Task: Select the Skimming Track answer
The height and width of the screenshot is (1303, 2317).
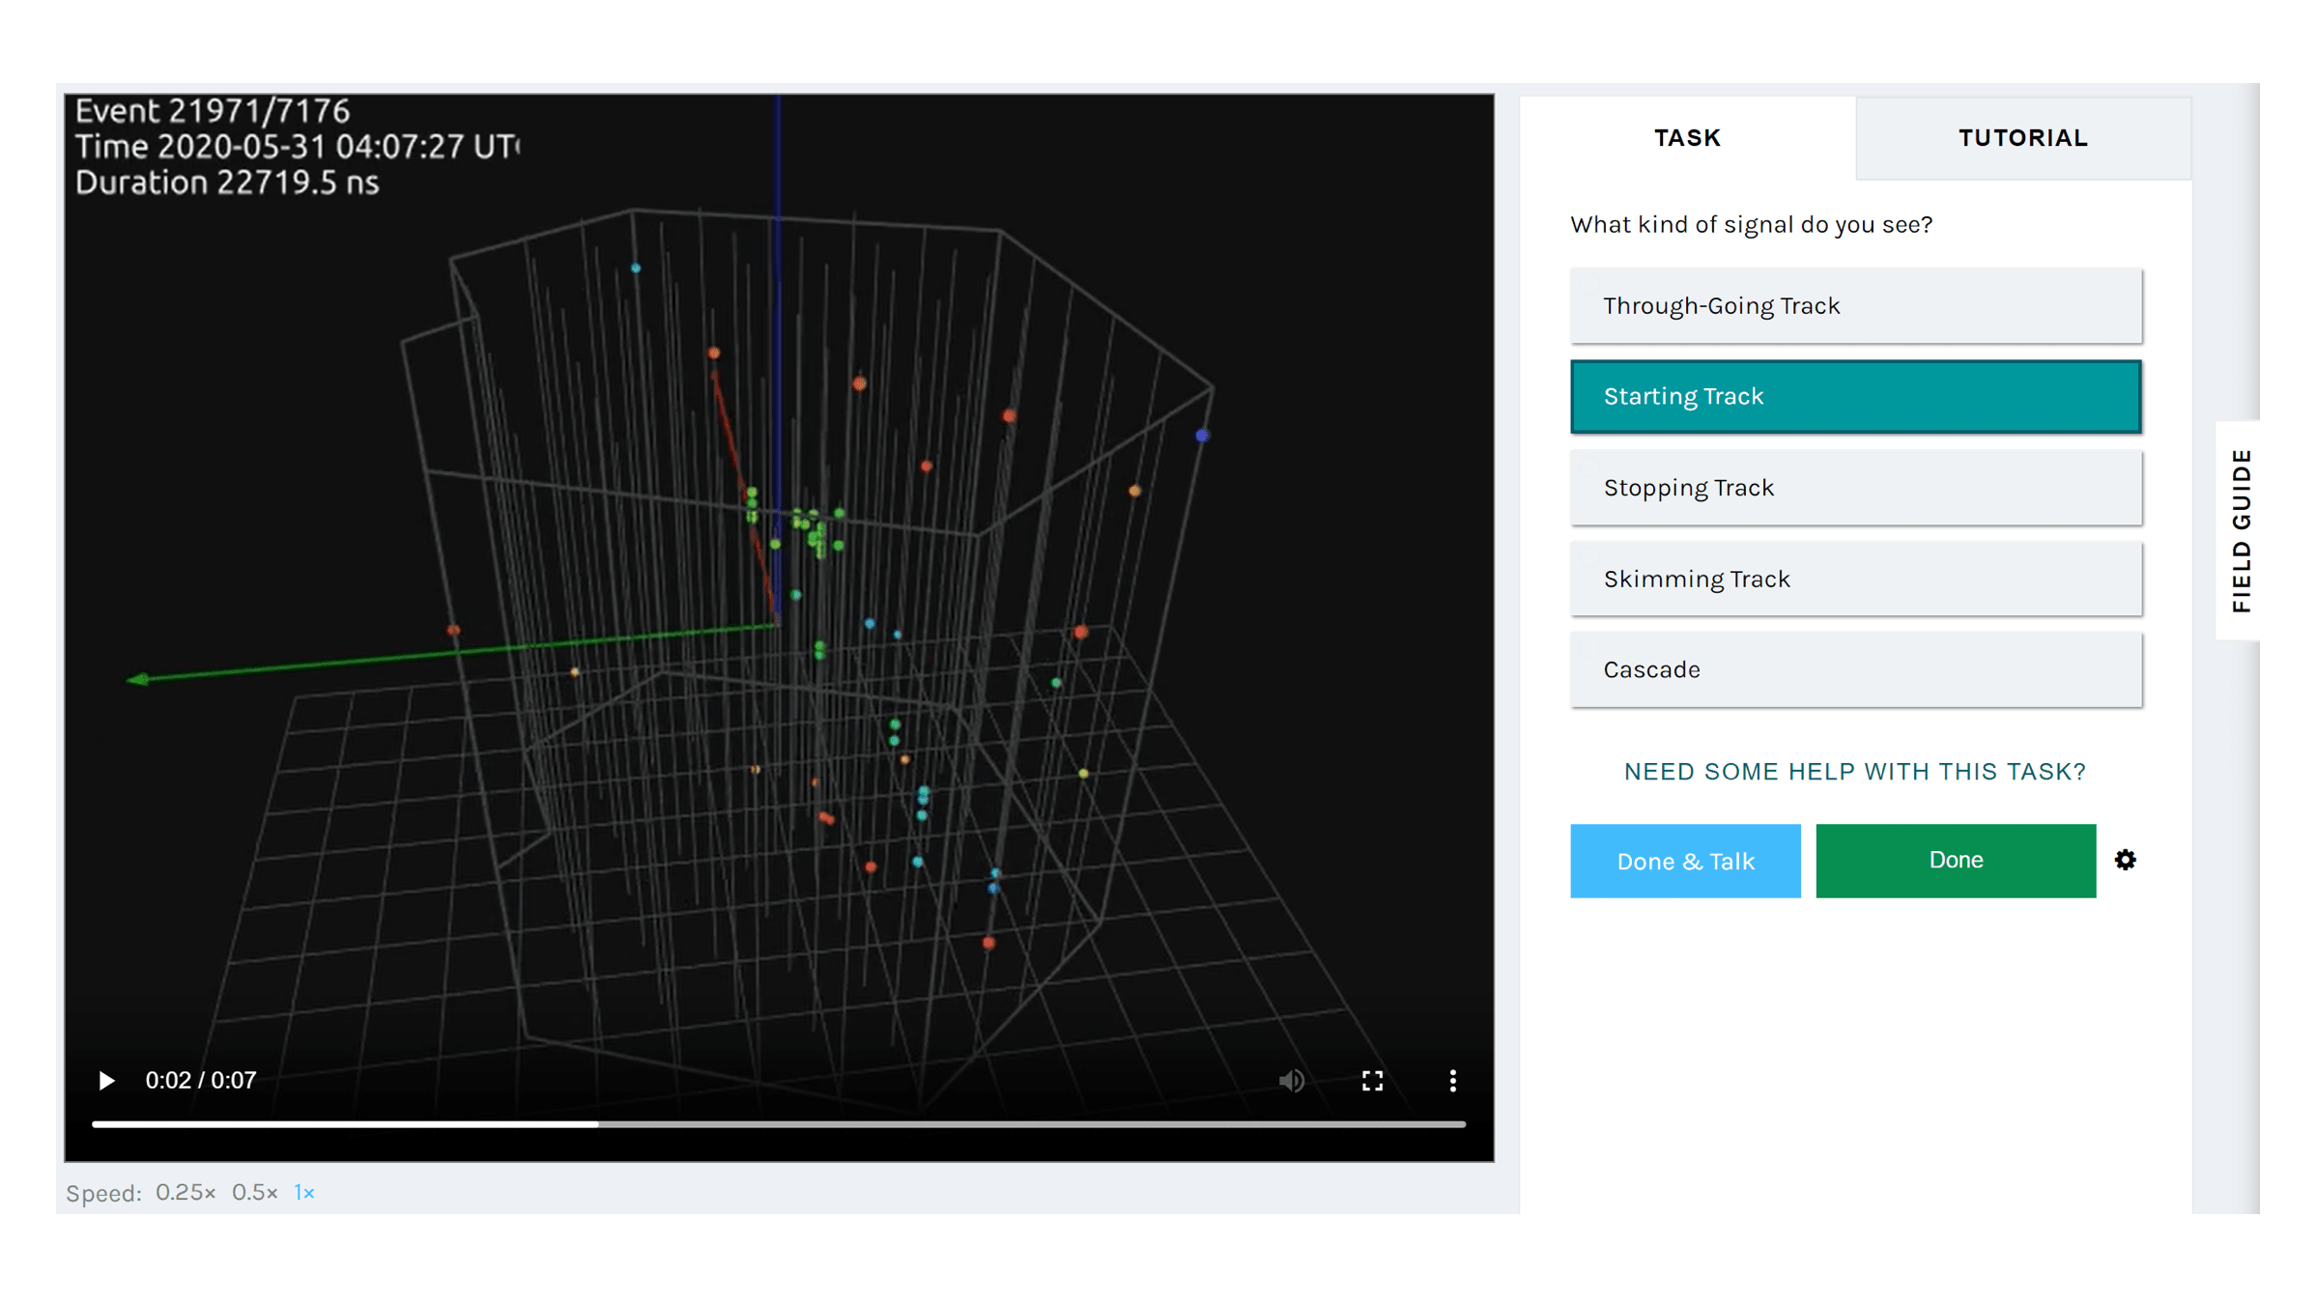Action: pos(1854,578)
